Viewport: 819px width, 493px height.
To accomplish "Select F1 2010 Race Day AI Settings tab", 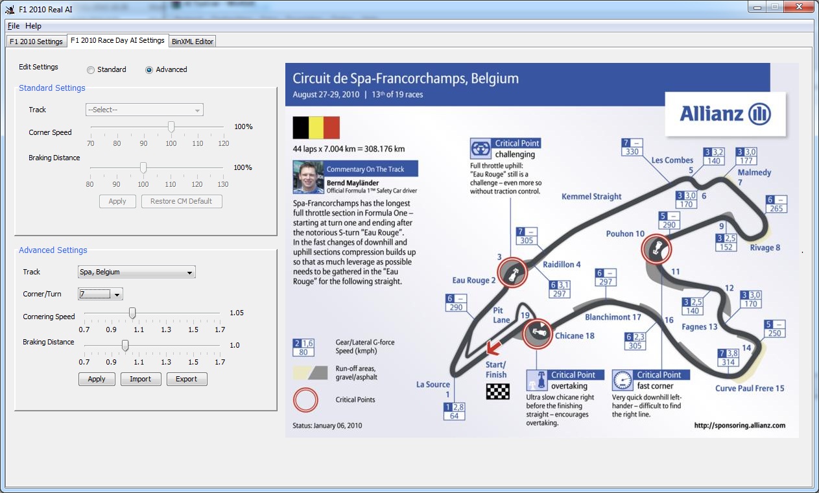I will point(117,40).
